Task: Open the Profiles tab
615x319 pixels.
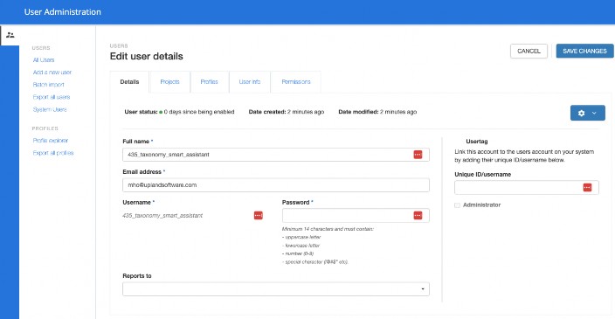Action: coord(209,81)
